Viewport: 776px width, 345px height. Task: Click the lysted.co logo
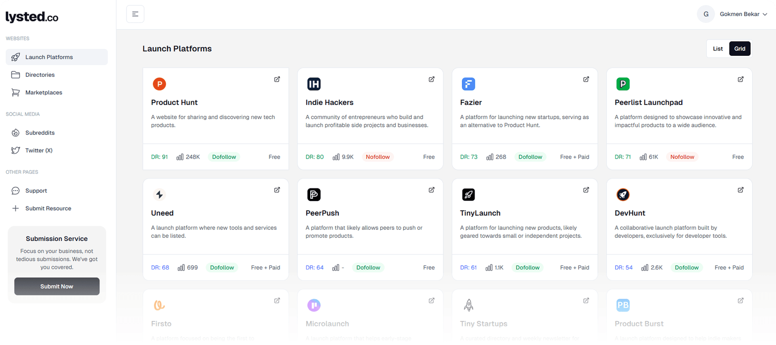(32, 17)
